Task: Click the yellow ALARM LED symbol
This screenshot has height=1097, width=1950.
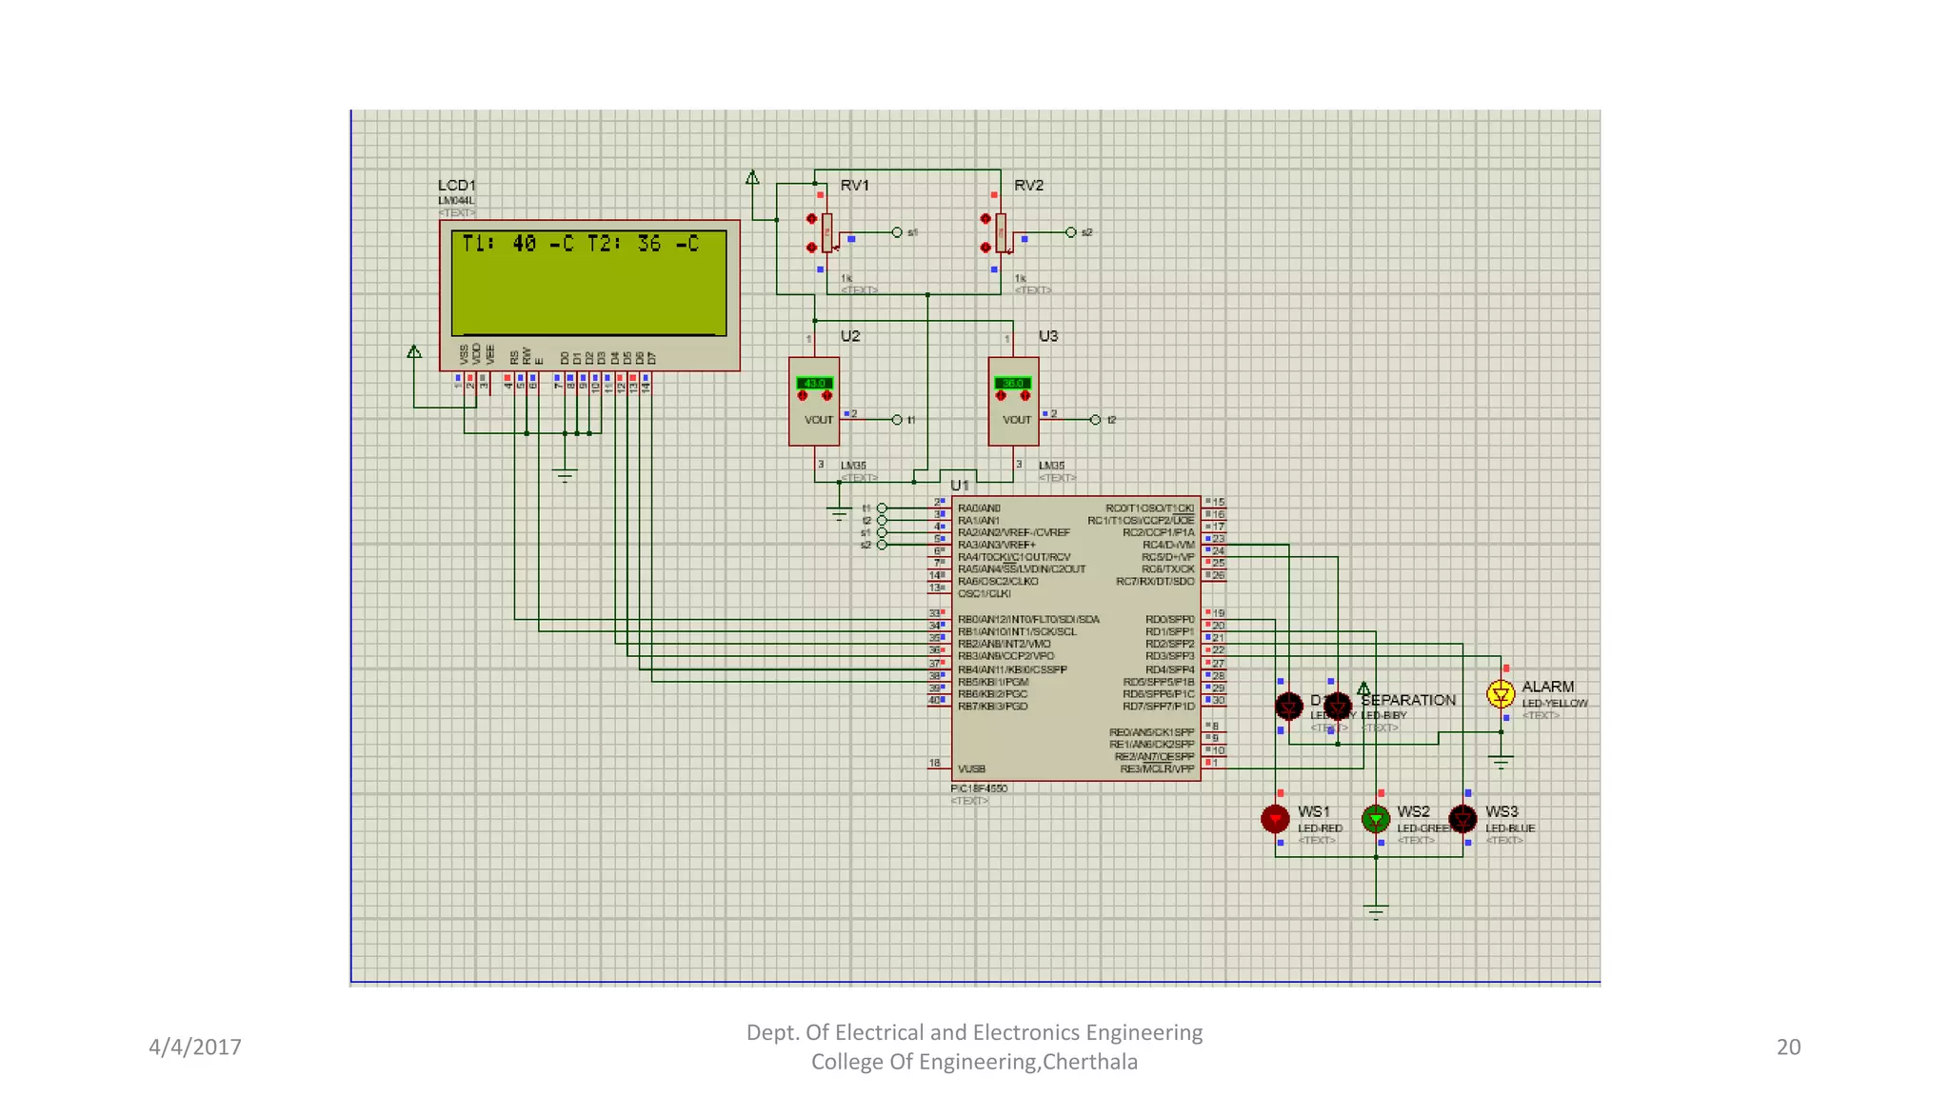Action: coord(1501,694)
